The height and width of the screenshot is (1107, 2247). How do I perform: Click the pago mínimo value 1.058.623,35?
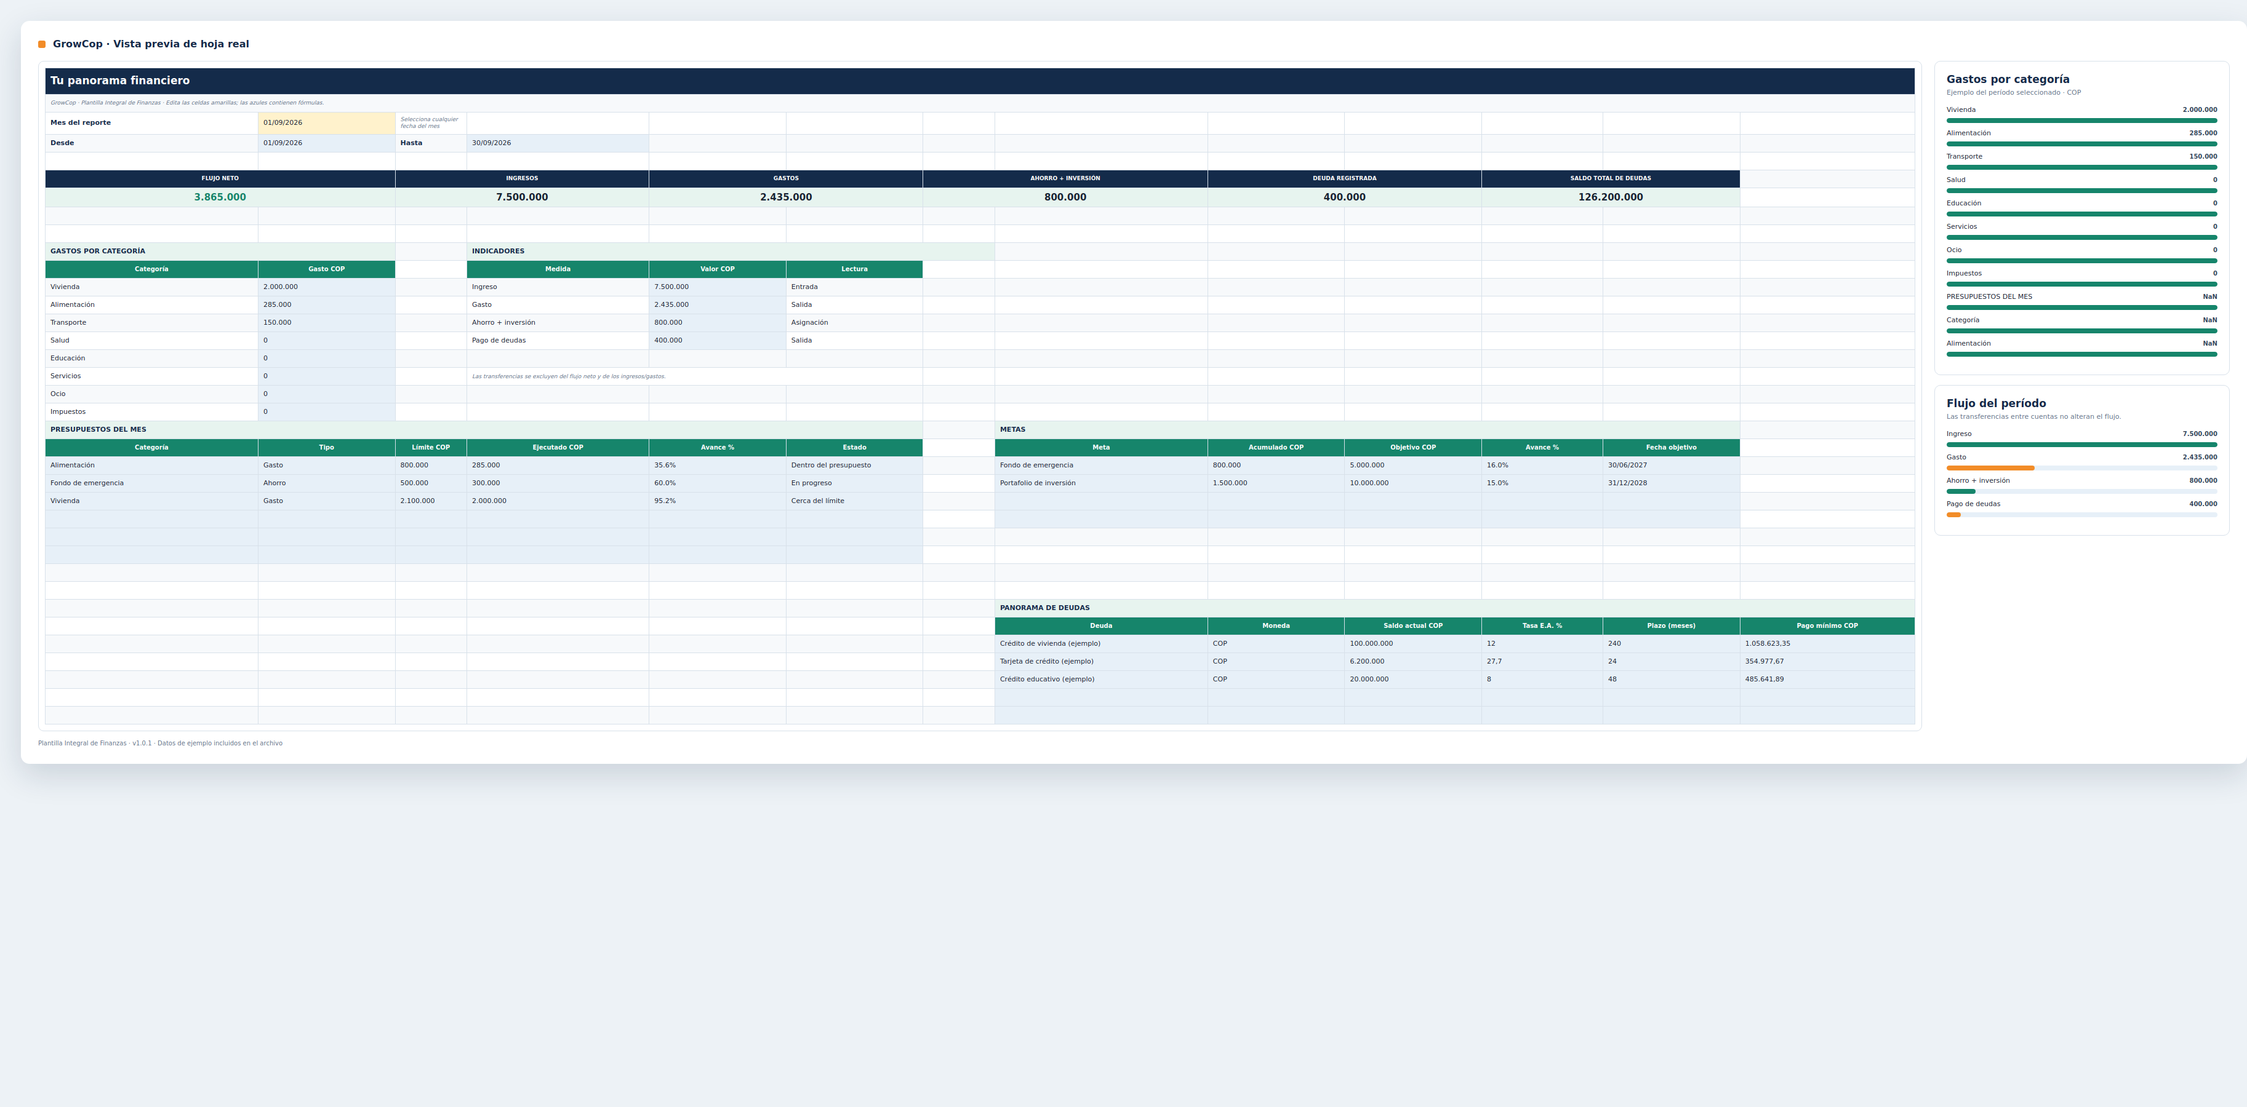coord(1827,644)
